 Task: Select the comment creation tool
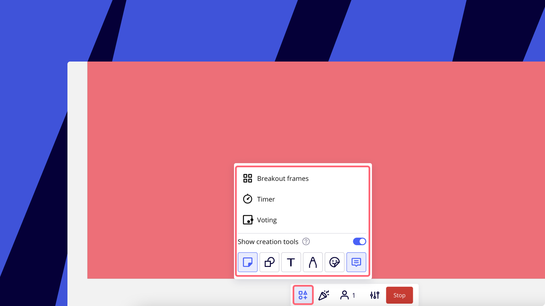click(x=356, y=262)
